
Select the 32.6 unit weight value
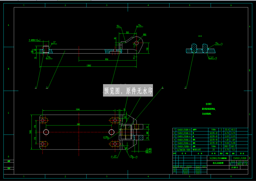(x=227, y=130)
